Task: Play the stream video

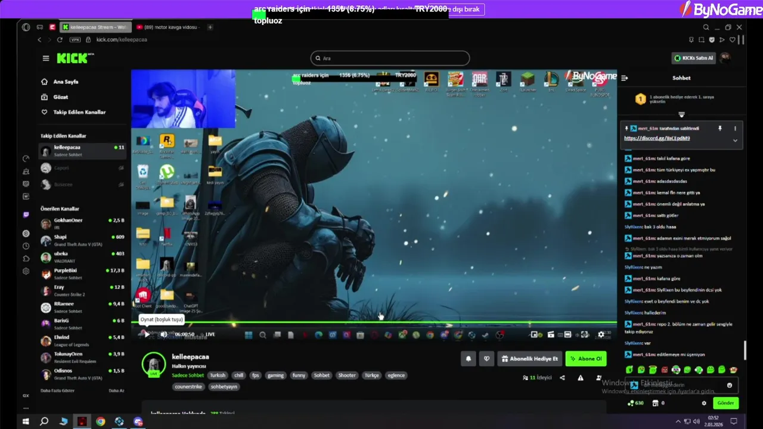Action: point(147,334)
